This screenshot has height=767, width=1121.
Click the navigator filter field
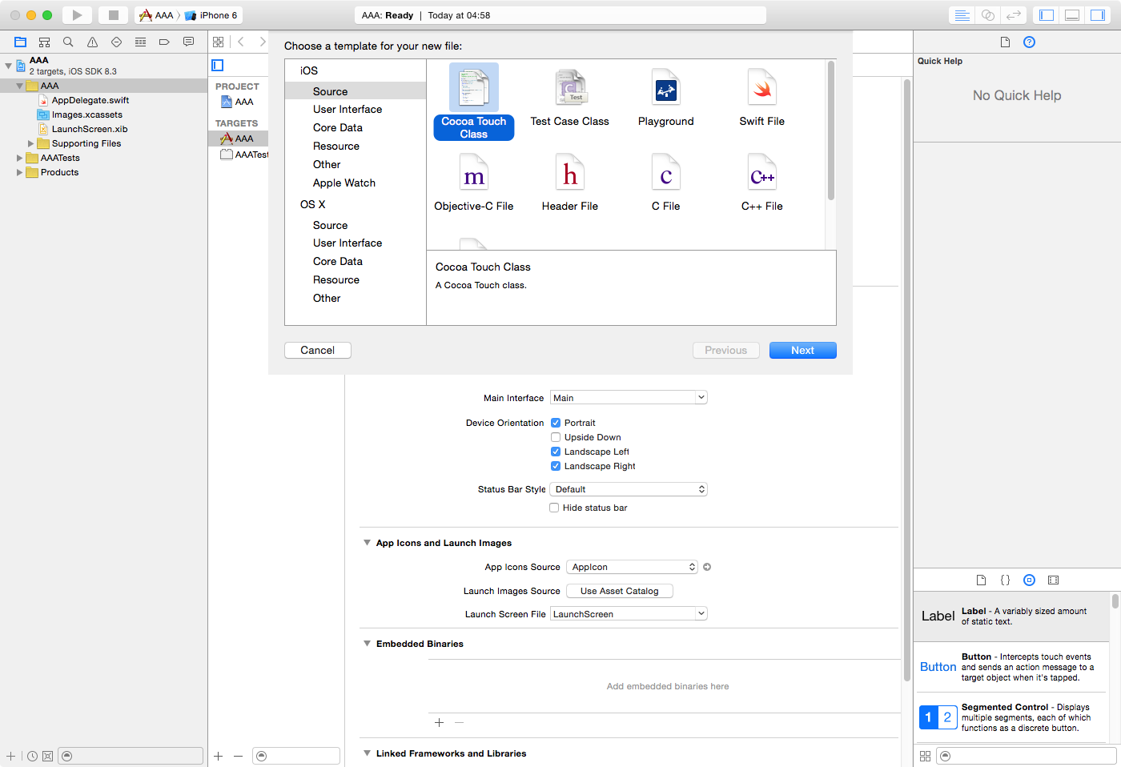click(x=131, y=756)
